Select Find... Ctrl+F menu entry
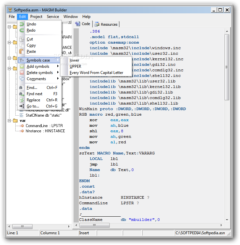The width and height of the screenshot is (240, 245). (39, 88)
